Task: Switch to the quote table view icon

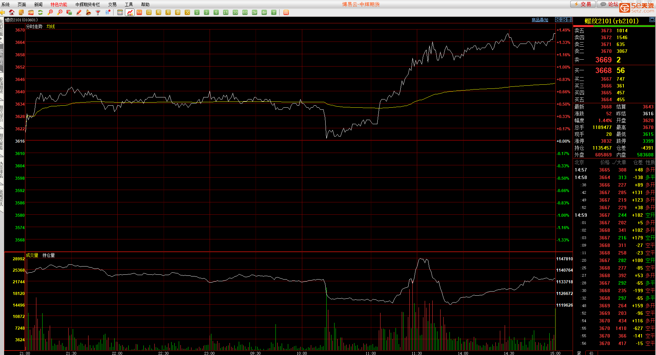Action: point(120,12)
